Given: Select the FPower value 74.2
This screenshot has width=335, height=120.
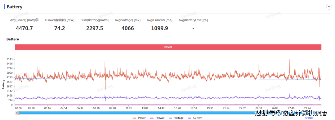Looking at the screenshot, I should pos(59,28).
